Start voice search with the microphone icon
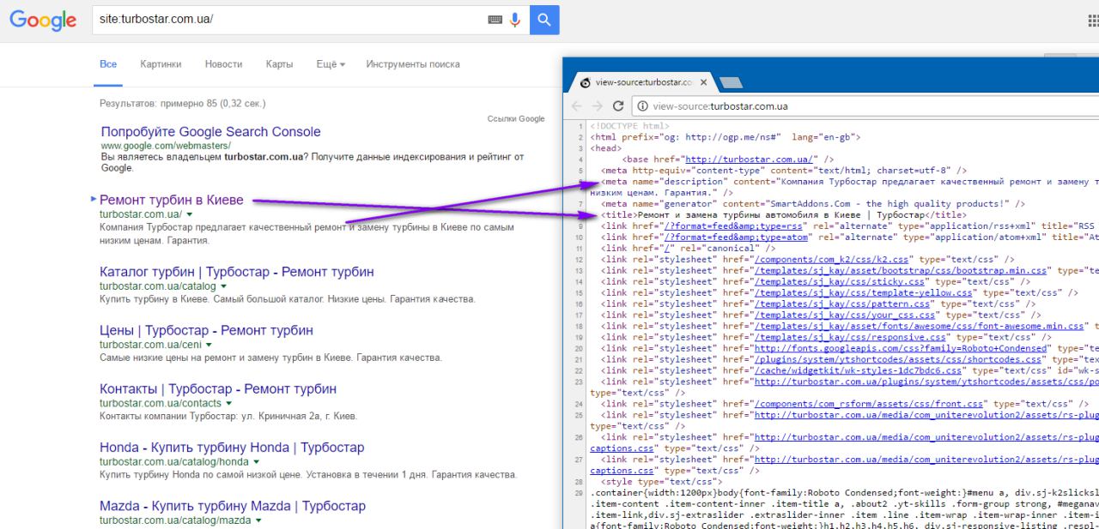Viewport: 1099px width, 529px height. click(x=515, y=20)
